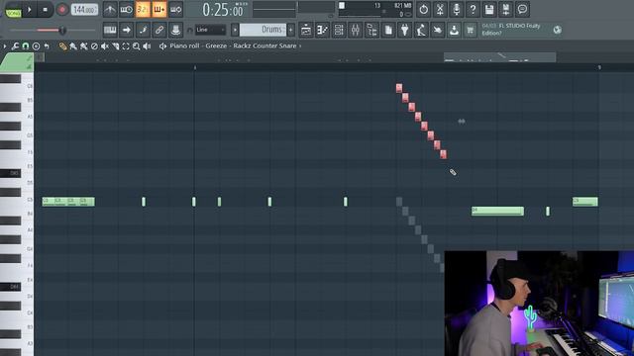Screen dimensions: 634x356
Task: Select the Mute tool
Action: (105, 46)
